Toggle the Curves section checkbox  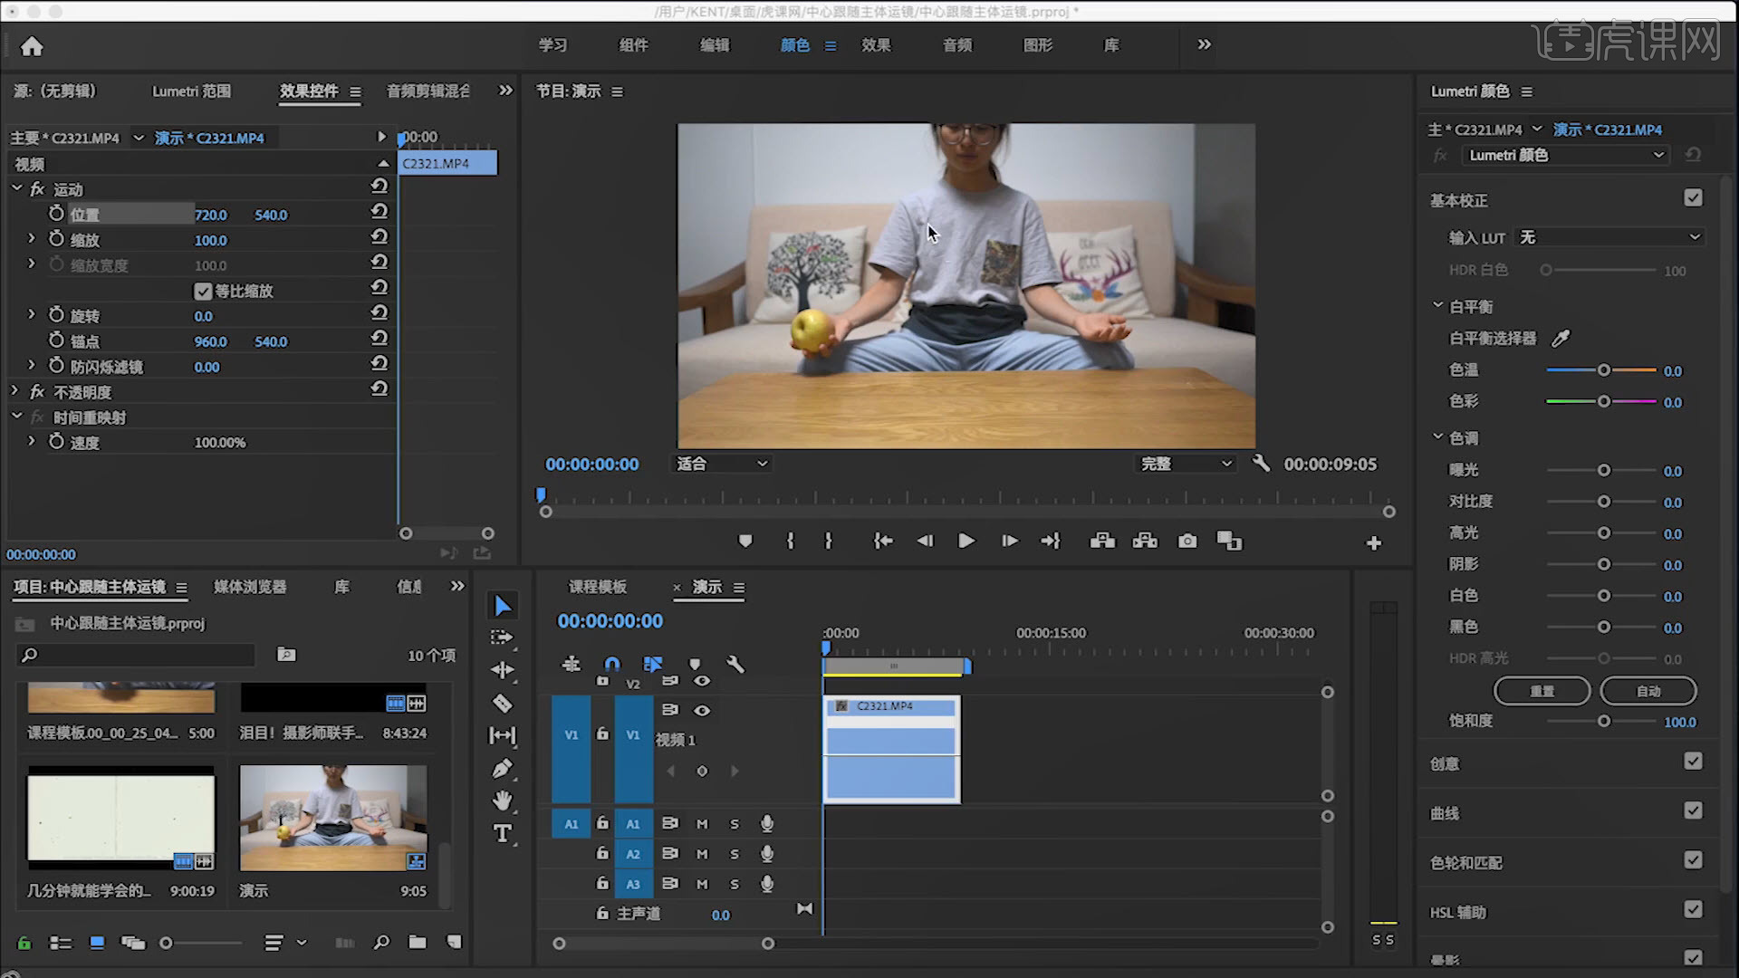(1693, 811)
